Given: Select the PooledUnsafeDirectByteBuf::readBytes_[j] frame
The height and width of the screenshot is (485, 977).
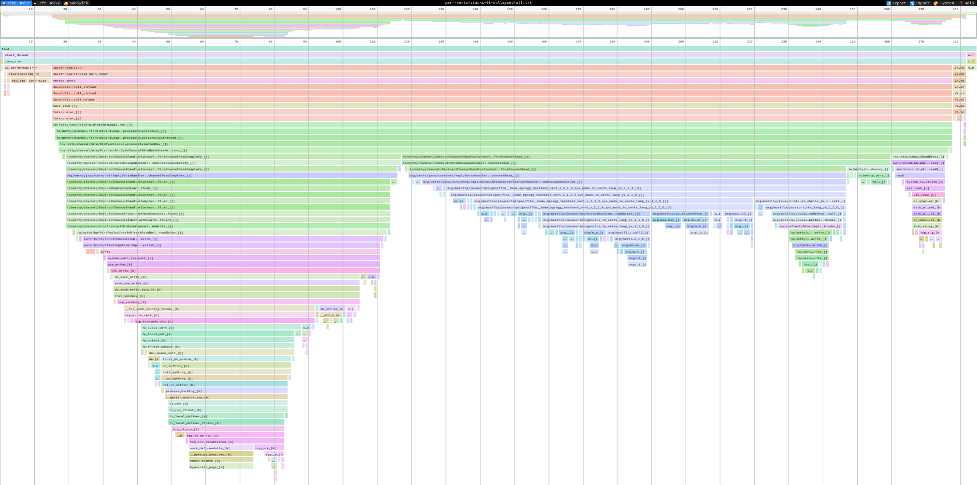Looking at the screenshot, I should pos(231,232).
